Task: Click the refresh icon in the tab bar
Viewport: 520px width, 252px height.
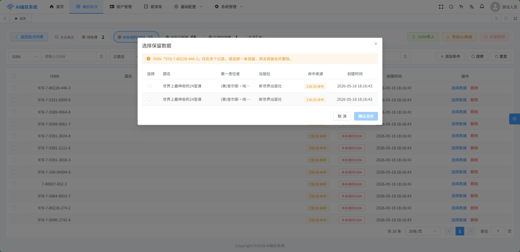Action: pyautogui.click(x=506, y=18)
